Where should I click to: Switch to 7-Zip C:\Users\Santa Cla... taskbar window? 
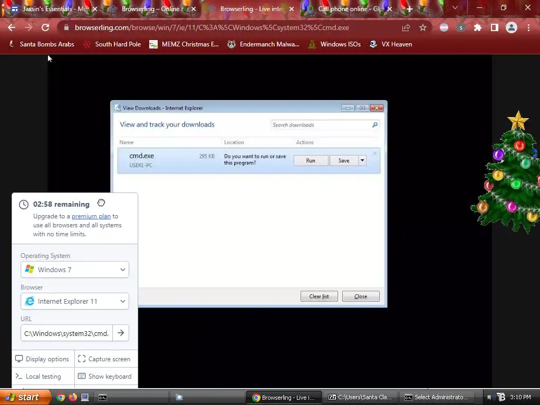(360, 398)
